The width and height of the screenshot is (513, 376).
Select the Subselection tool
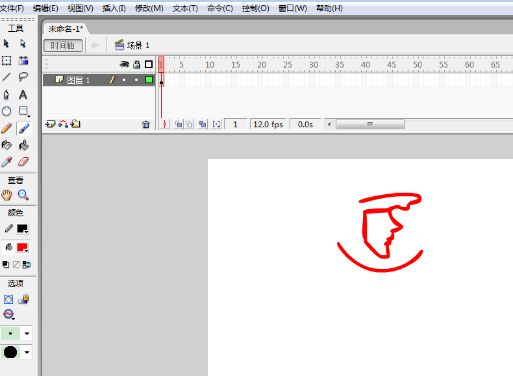pos(23,44)
